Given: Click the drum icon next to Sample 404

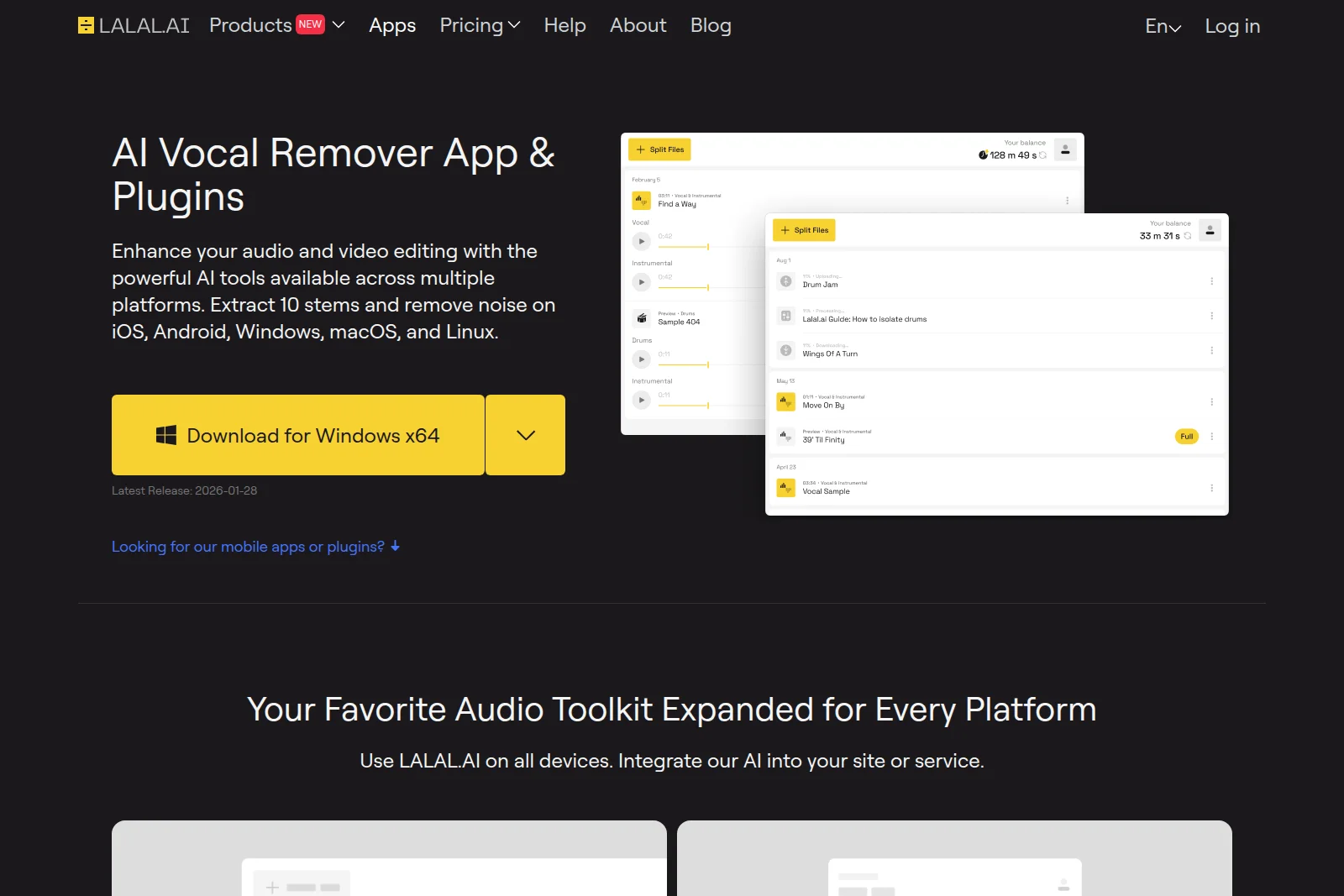Looking at the screenshot, I should point(641,319).
